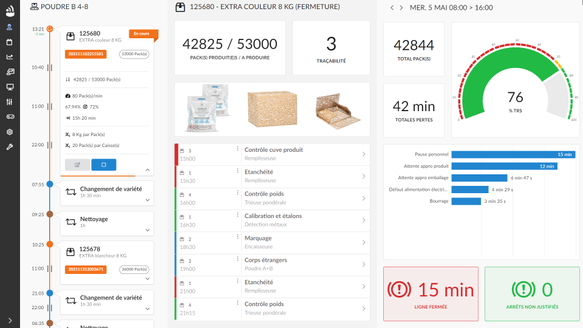
Task: Expand the 07:55 Changement de variété card
Action: pyautogui.click(x=148, y=199)
